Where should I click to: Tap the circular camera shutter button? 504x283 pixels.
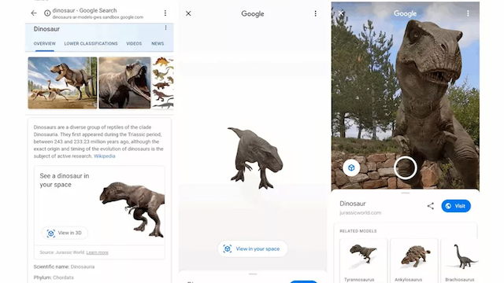tap(406, 167)
